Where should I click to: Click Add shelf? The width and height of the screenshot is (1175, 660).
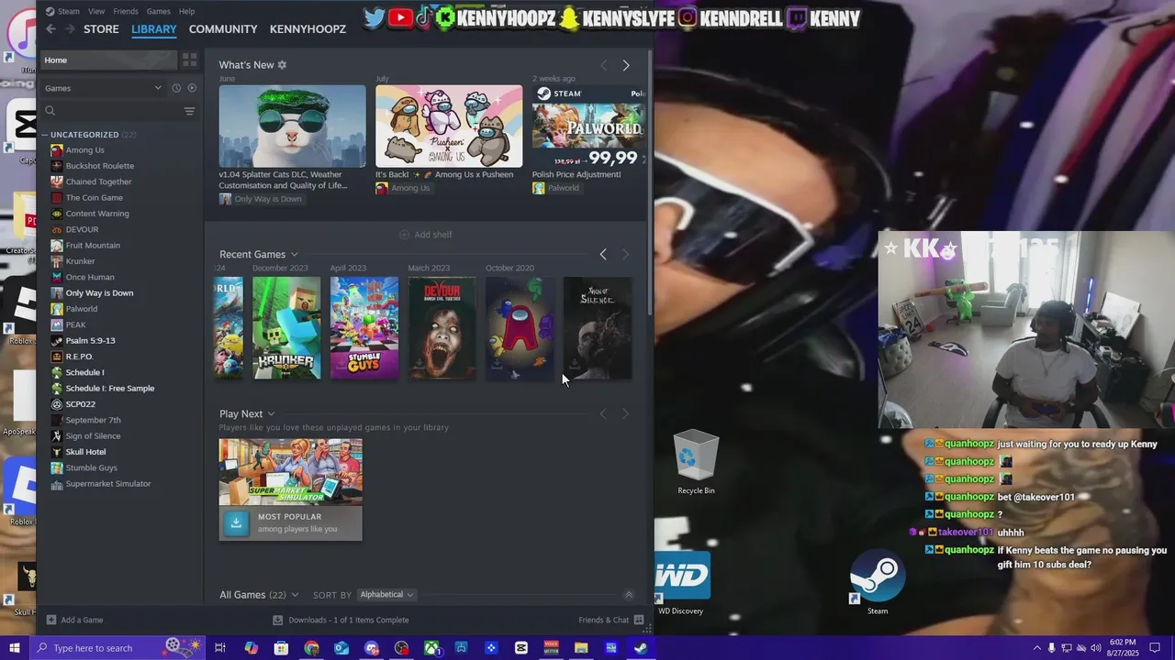[x=425, y=235]
